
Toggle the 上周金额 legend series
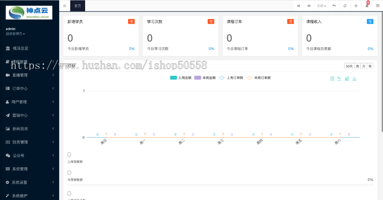point(181,78)
